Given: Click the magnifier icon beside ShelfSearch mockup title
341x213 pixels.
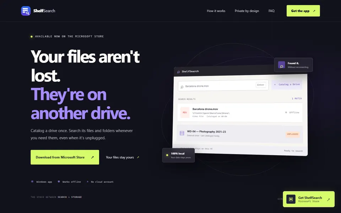Looking at the screenshot, I should (178, 72).
